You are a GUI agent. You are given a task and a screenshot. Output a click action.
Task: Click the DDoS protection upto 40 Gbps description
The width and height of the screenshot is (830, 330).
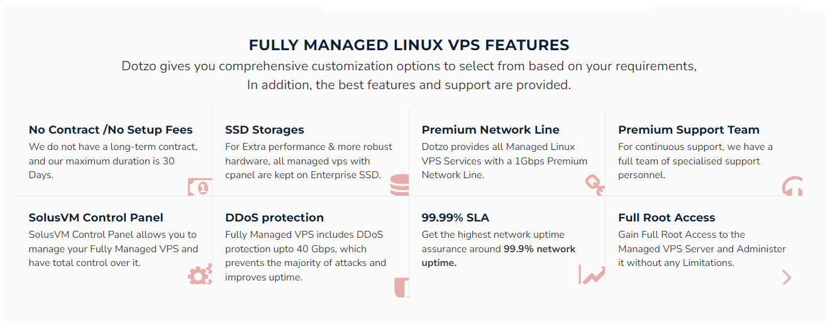pos(306,256)
